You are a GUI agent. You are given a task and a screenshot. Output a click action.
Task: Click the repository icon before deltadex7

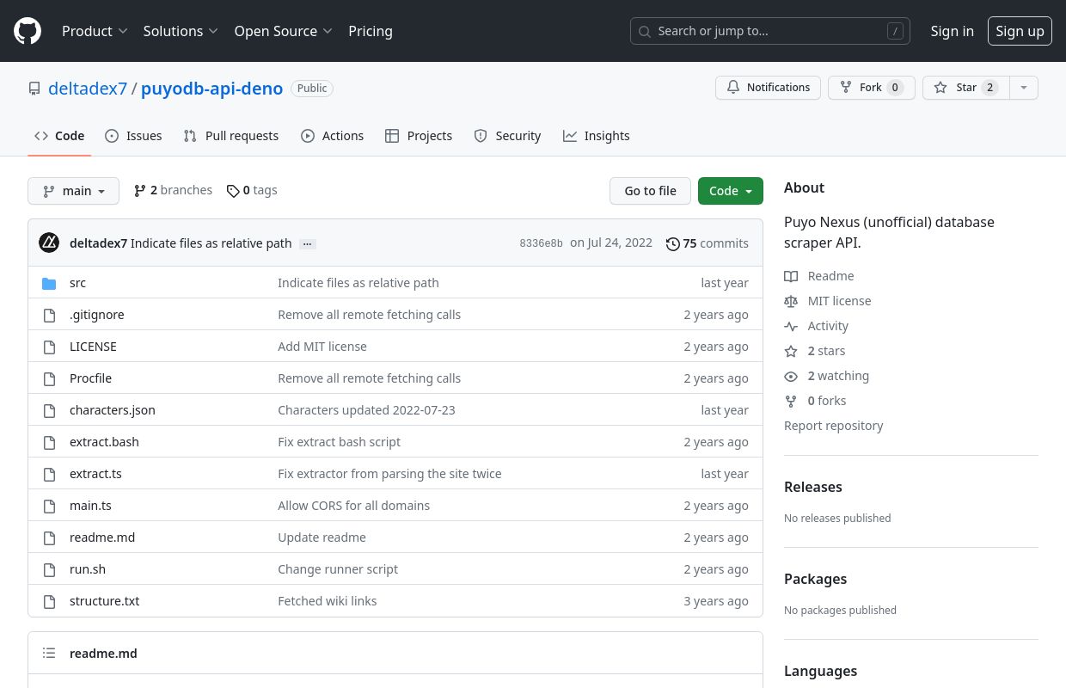(x=34, y=89)
